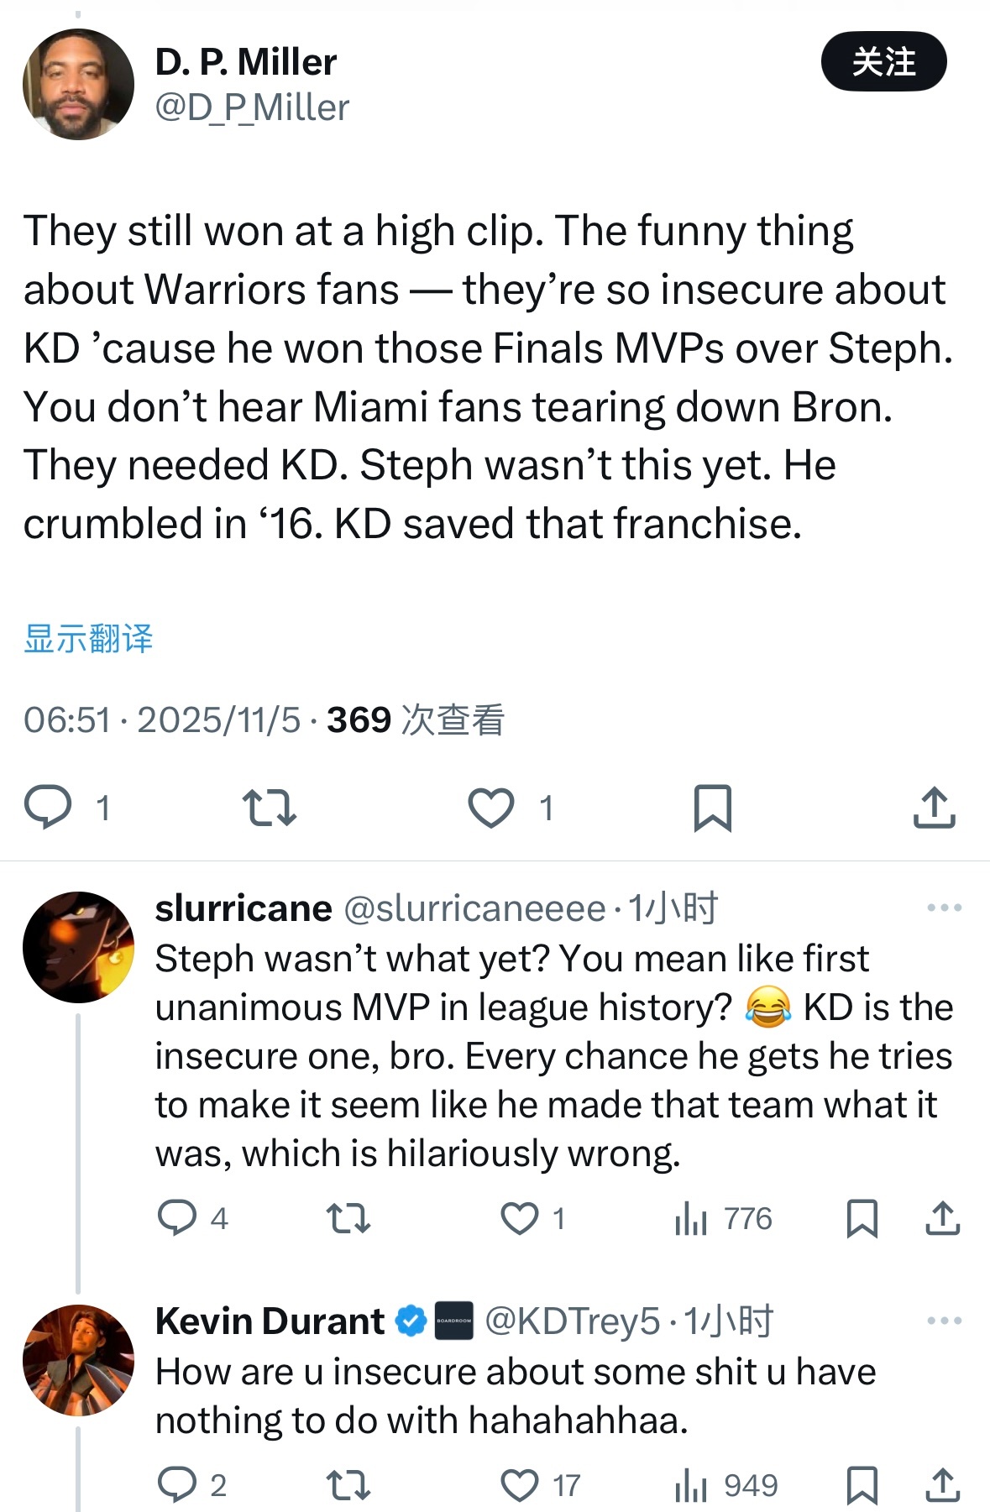
Task: Like D. P. Miller's main tweet
Action: [491, 808]
